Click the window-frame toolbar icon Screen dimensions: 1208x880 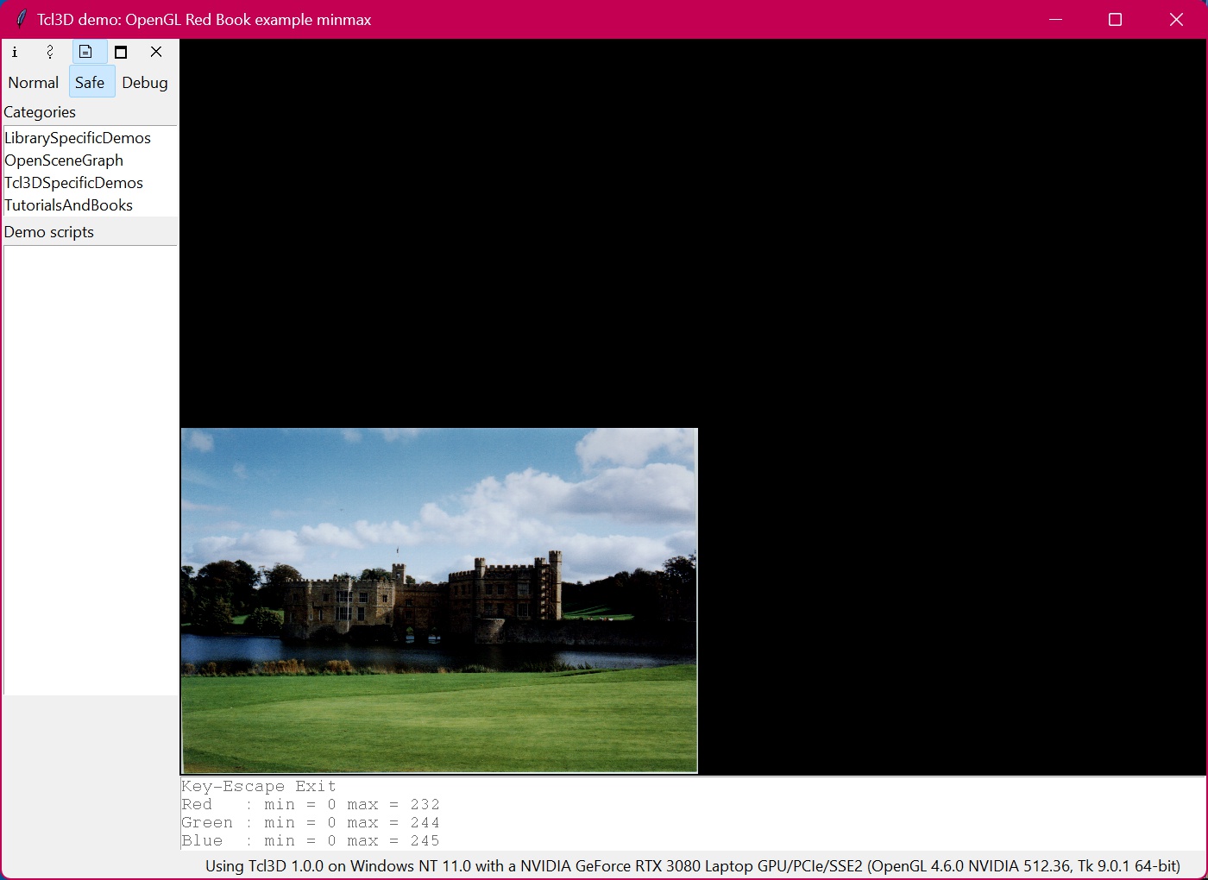coord(121,52)
